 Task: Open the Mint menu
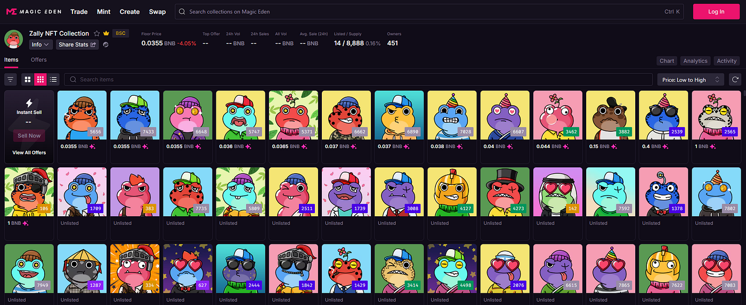click(x=104, y=12)
